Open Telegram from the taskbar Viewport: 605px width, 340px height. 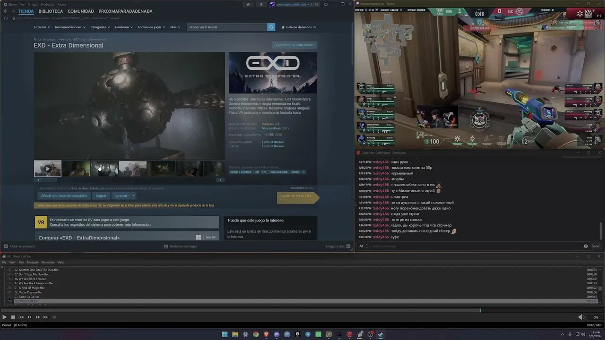[308, 334]
